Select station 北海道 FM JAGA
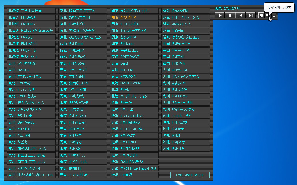The width and height of the screenshot is (297, 185). 31,17
